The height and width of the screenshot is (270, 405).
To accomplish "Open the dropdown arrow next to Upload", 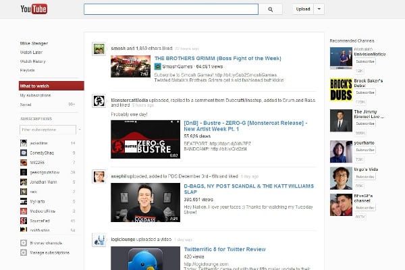I will 319,9.
